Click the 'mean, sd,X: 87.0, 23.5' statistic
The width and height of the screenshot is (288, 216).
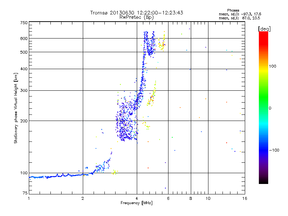[239, 18]
